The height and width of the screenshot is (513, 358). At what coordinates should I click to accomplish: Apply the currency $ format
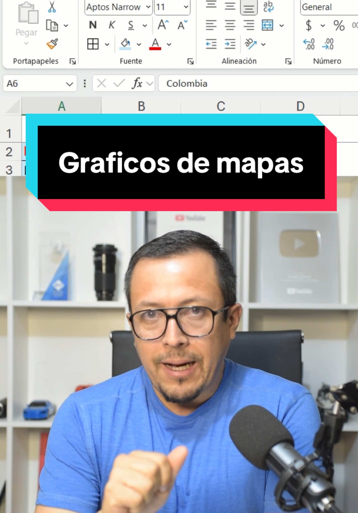308,25
